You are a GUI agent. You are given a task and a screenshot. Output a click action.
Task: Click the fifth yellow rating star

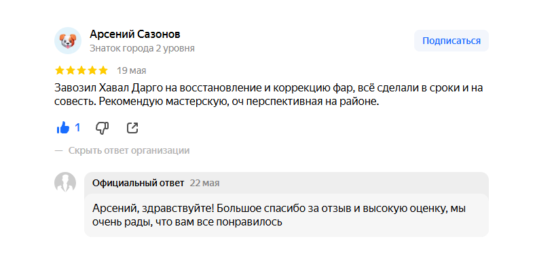(x=103, y=70)
